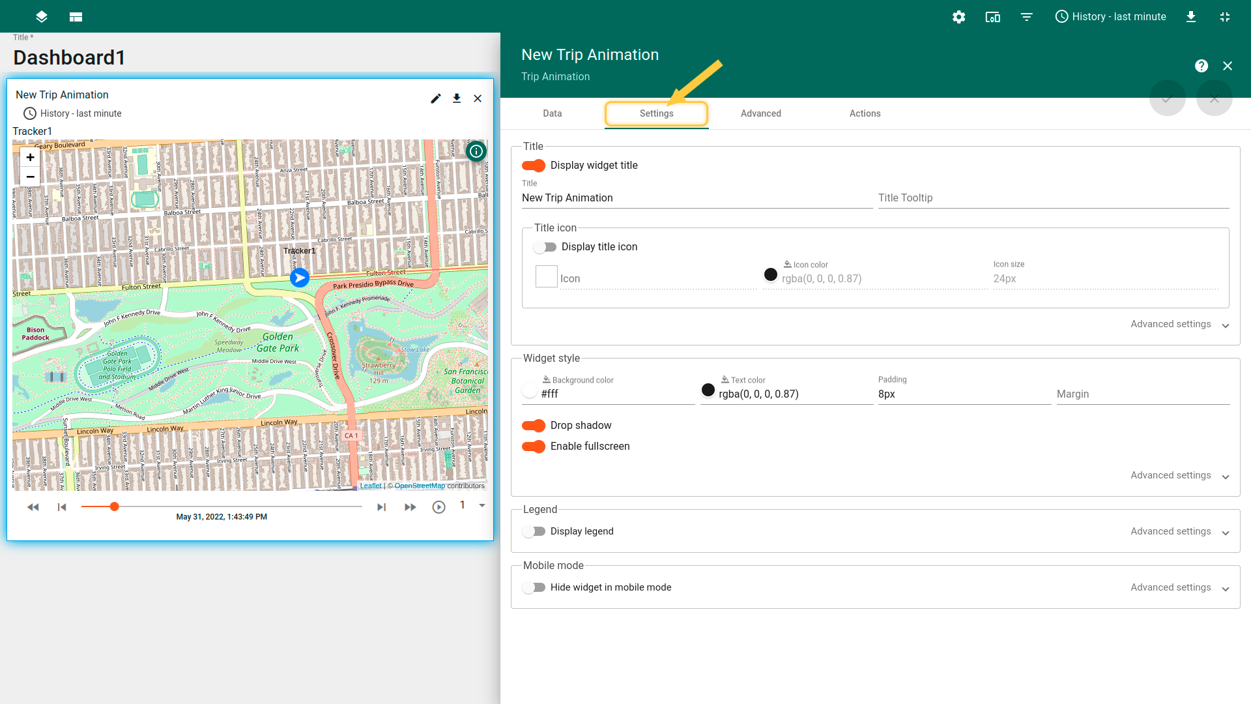
Task: Click the text color black swatch
Action: point(708,390)
